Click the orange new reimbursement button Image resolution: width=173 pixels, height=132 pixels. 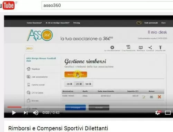[76, 74]
